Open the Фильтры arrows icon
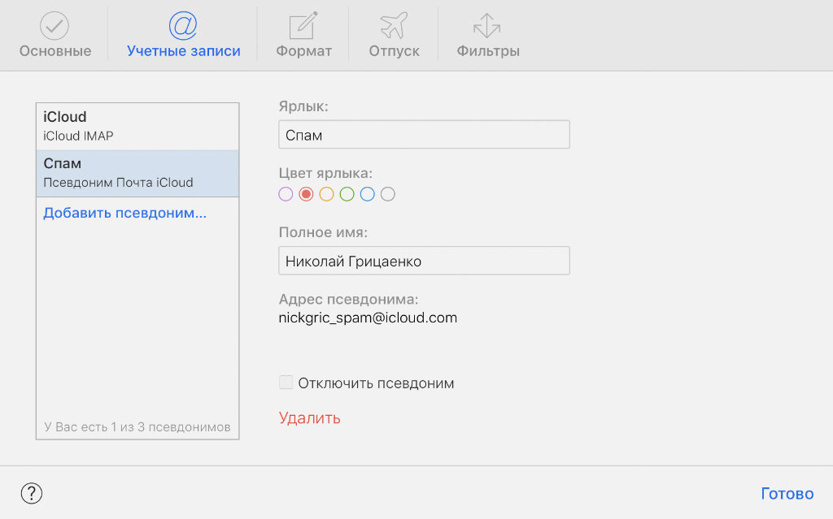Screen dimensions: 833x519 tap(487, 25)
